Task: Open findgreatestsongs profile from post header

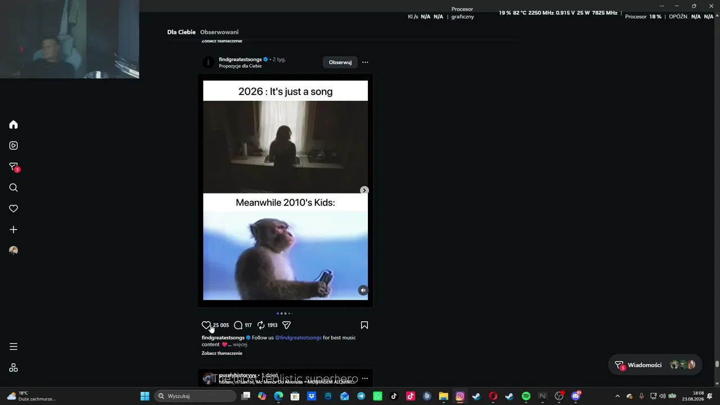Action: tap(240, 59)
